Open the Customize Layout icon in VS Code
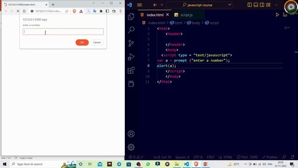Viewport: 298px width, 168px height. [268, 5]
